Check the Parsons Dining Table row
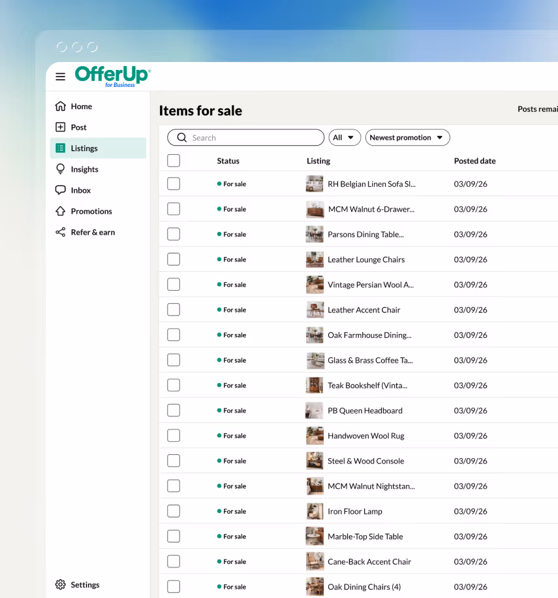This screenshot has width=558, height=598. click(x=174, y=234)
